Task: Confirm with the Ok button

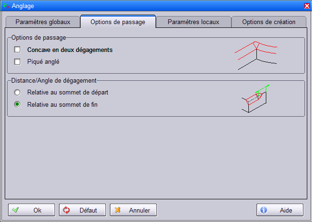Action: 32,210
